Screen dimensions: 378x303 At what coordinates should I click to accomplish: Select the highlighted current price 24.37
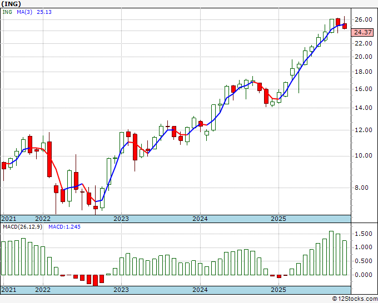click(x=362, y=32)
